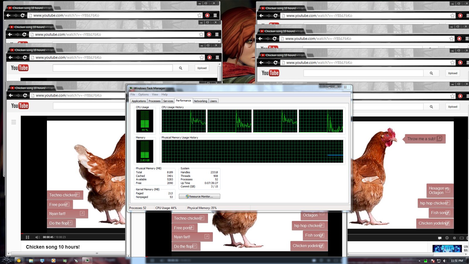The height and width of the screenshot is (264, 469).
Task: Switch the player to theater mode
Action: point(462,238)
